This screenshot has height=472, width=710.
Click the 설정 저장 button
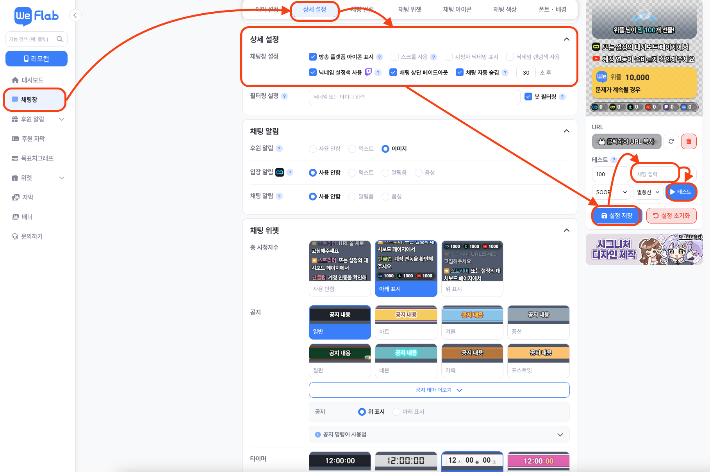[x=617, y=216]
